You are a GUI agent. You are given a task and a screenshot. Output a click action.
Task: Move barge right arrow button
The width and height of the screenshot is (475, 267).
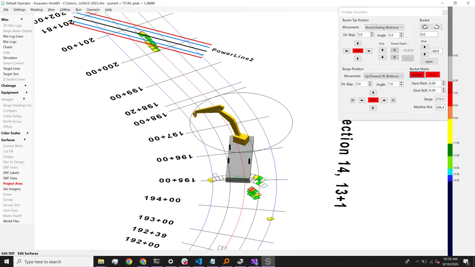click(x=384, y=100)
